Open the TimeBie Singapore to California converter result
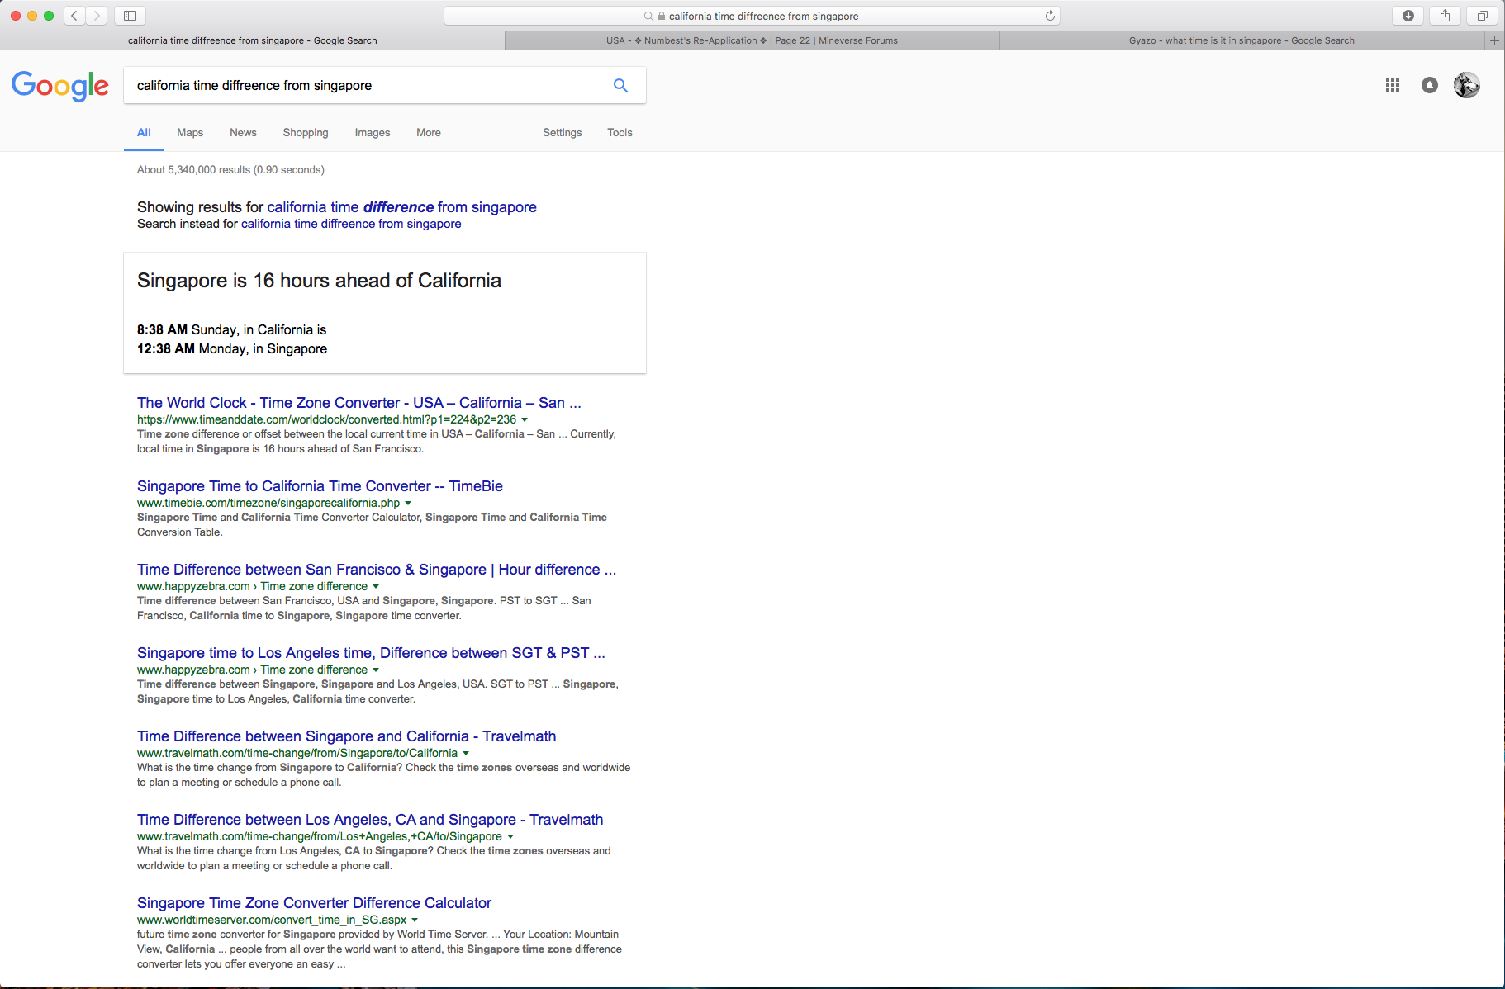This screenshot has height=989, width=1505. click(x=320, y=486)
